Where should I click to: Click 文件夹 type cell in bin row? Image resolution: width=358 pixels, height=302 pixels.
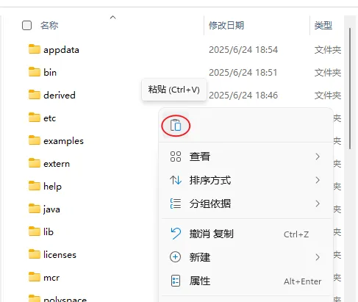pos(328,73)
